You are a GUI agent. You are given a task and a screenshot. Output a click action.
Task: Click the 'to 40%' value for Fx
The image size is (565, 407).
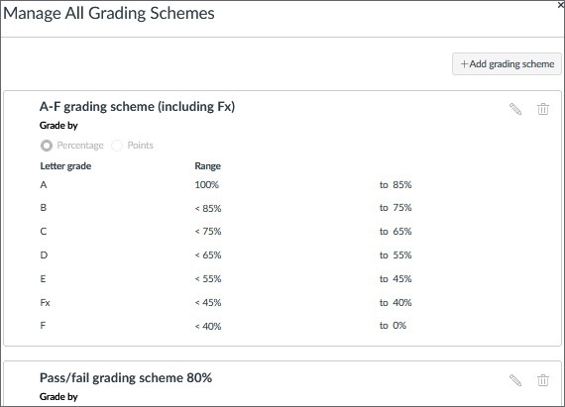[x=395, y=302]
